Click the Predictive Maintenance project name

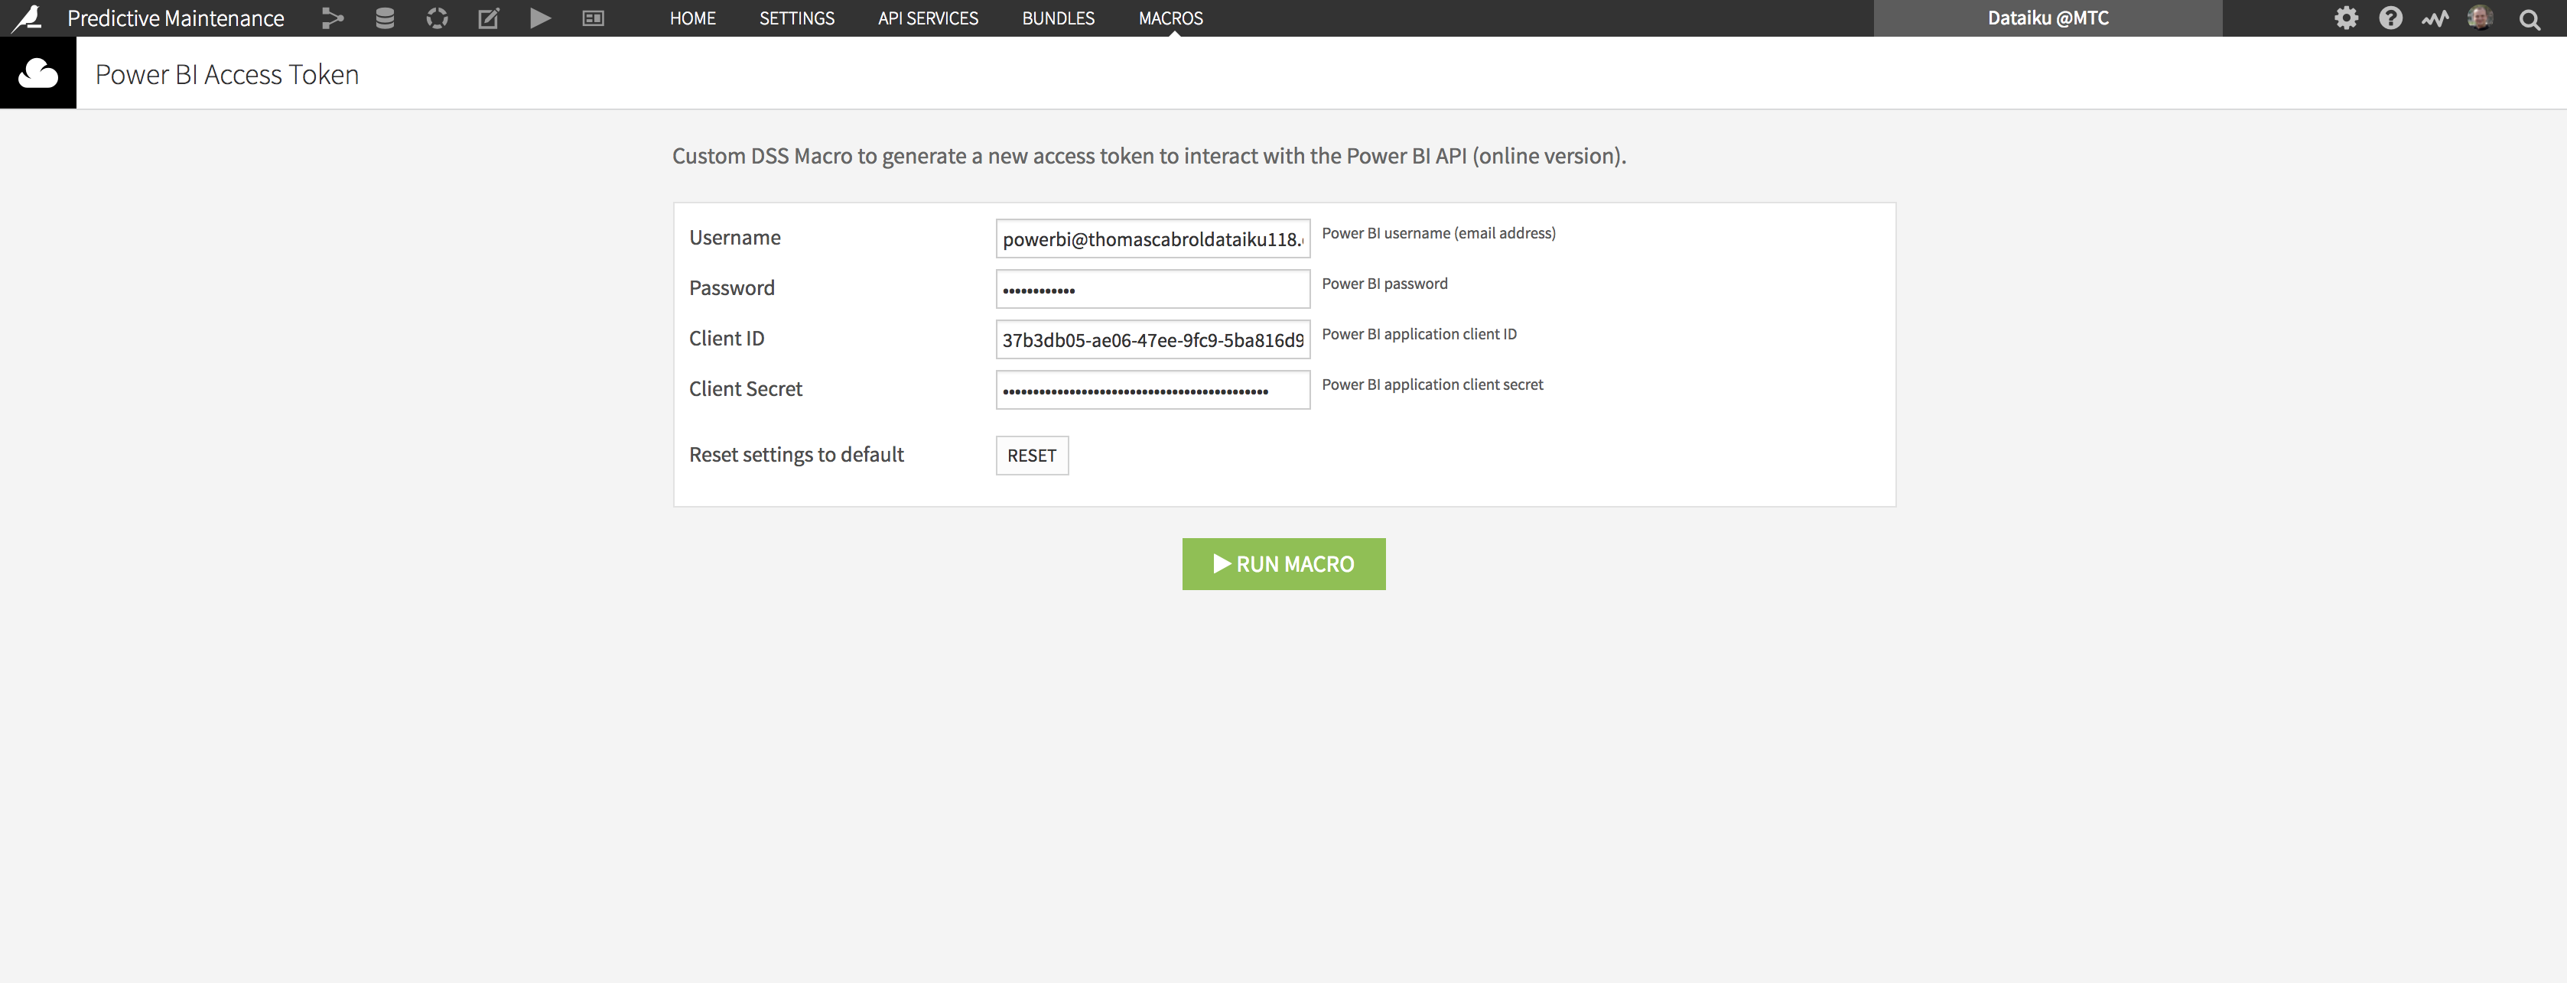175,18
